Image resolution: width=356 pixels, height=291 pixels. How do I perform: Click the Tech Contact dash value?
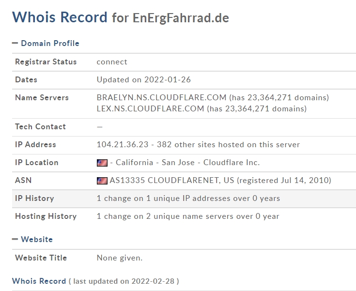(100, 127)
